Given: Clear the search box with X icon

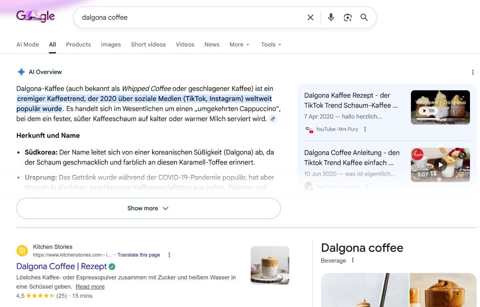Looking at the screenshot, I should pyautogui.click(x=310, y=17).
